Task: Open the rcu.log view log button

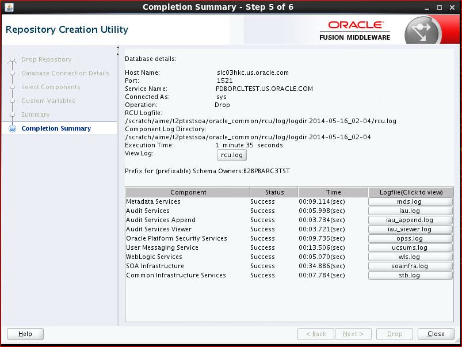Action: 232,155
